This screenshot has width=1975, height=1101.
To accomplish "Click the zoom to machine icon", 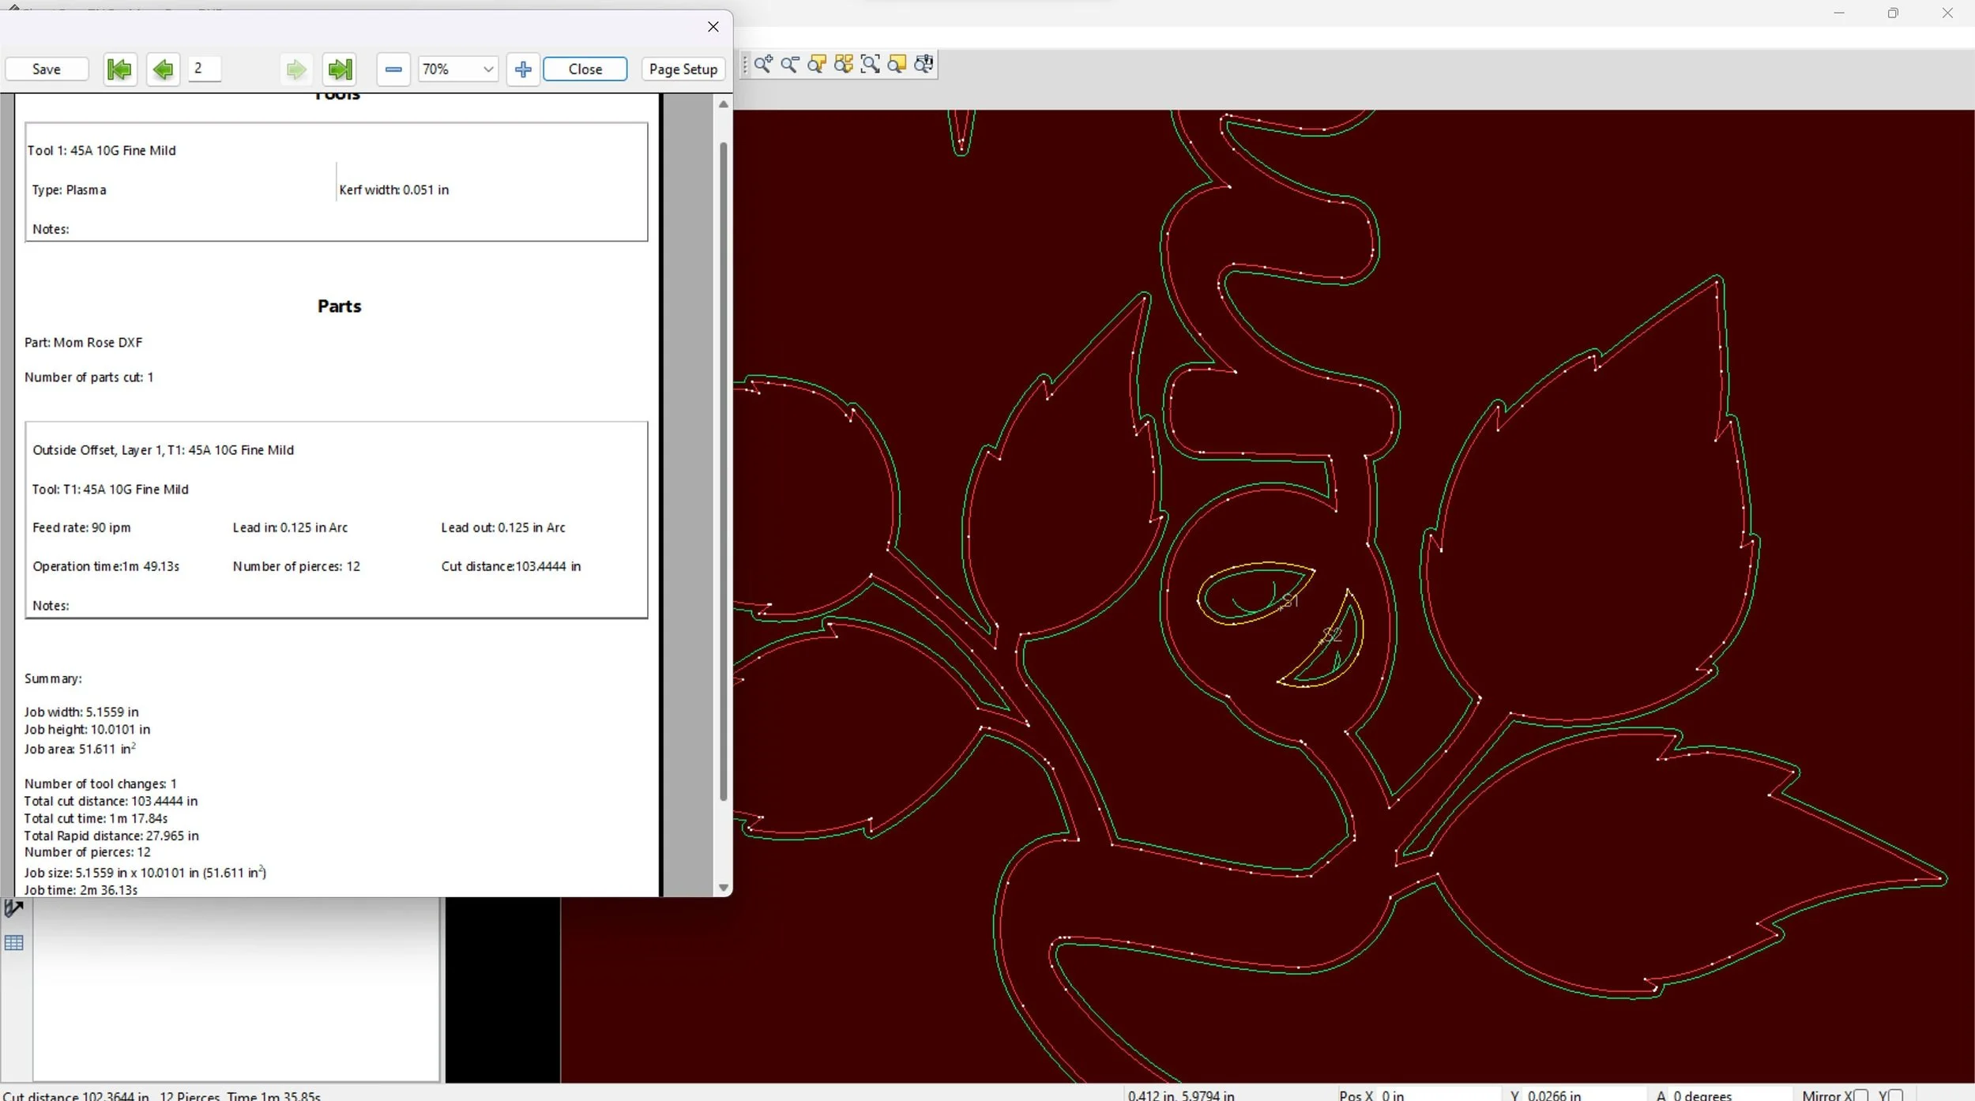I will [924, 65].
